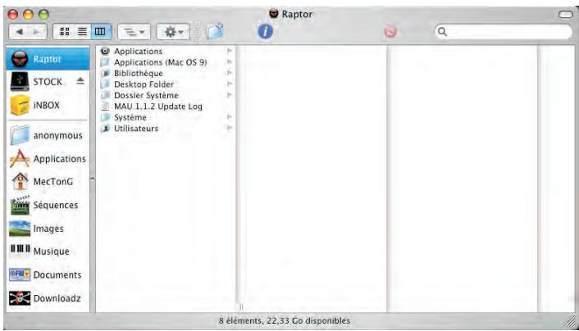This screenshot has height=331, width=579.
Task: Open the arrange-by dropdown in toolbar
Action: tap(134, 32)
